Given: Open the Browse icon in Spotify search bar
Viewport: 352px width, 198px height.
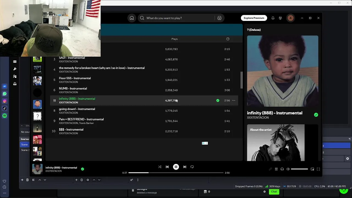Looking at the screenshot, I should point(219,18).
